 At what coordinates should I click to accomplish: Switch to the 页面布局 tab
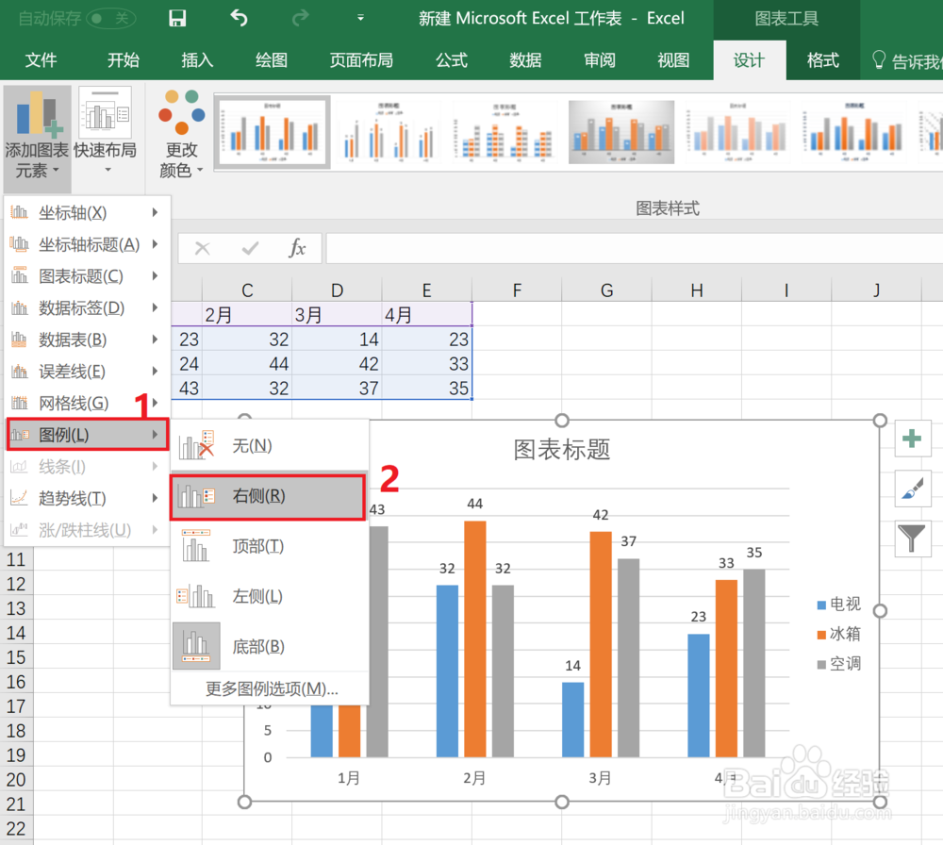pos(361,60)
